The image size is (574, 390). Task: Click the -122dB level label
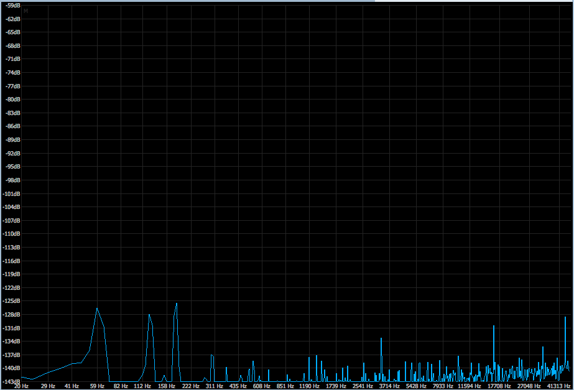point(12,287)
